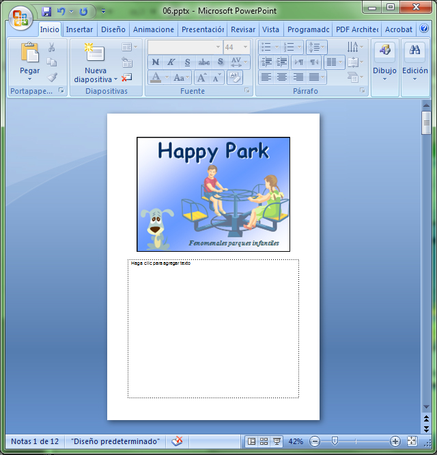Fit slide to window icon

[412, 441]
